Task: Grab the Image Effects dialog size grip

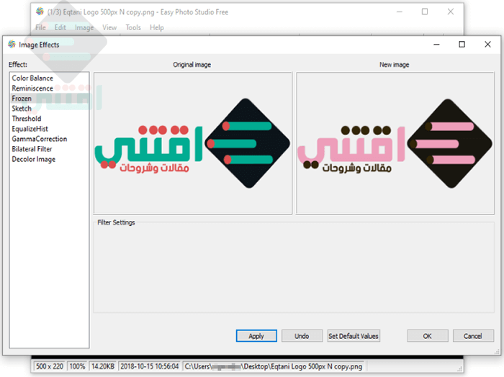Action: 497,352
